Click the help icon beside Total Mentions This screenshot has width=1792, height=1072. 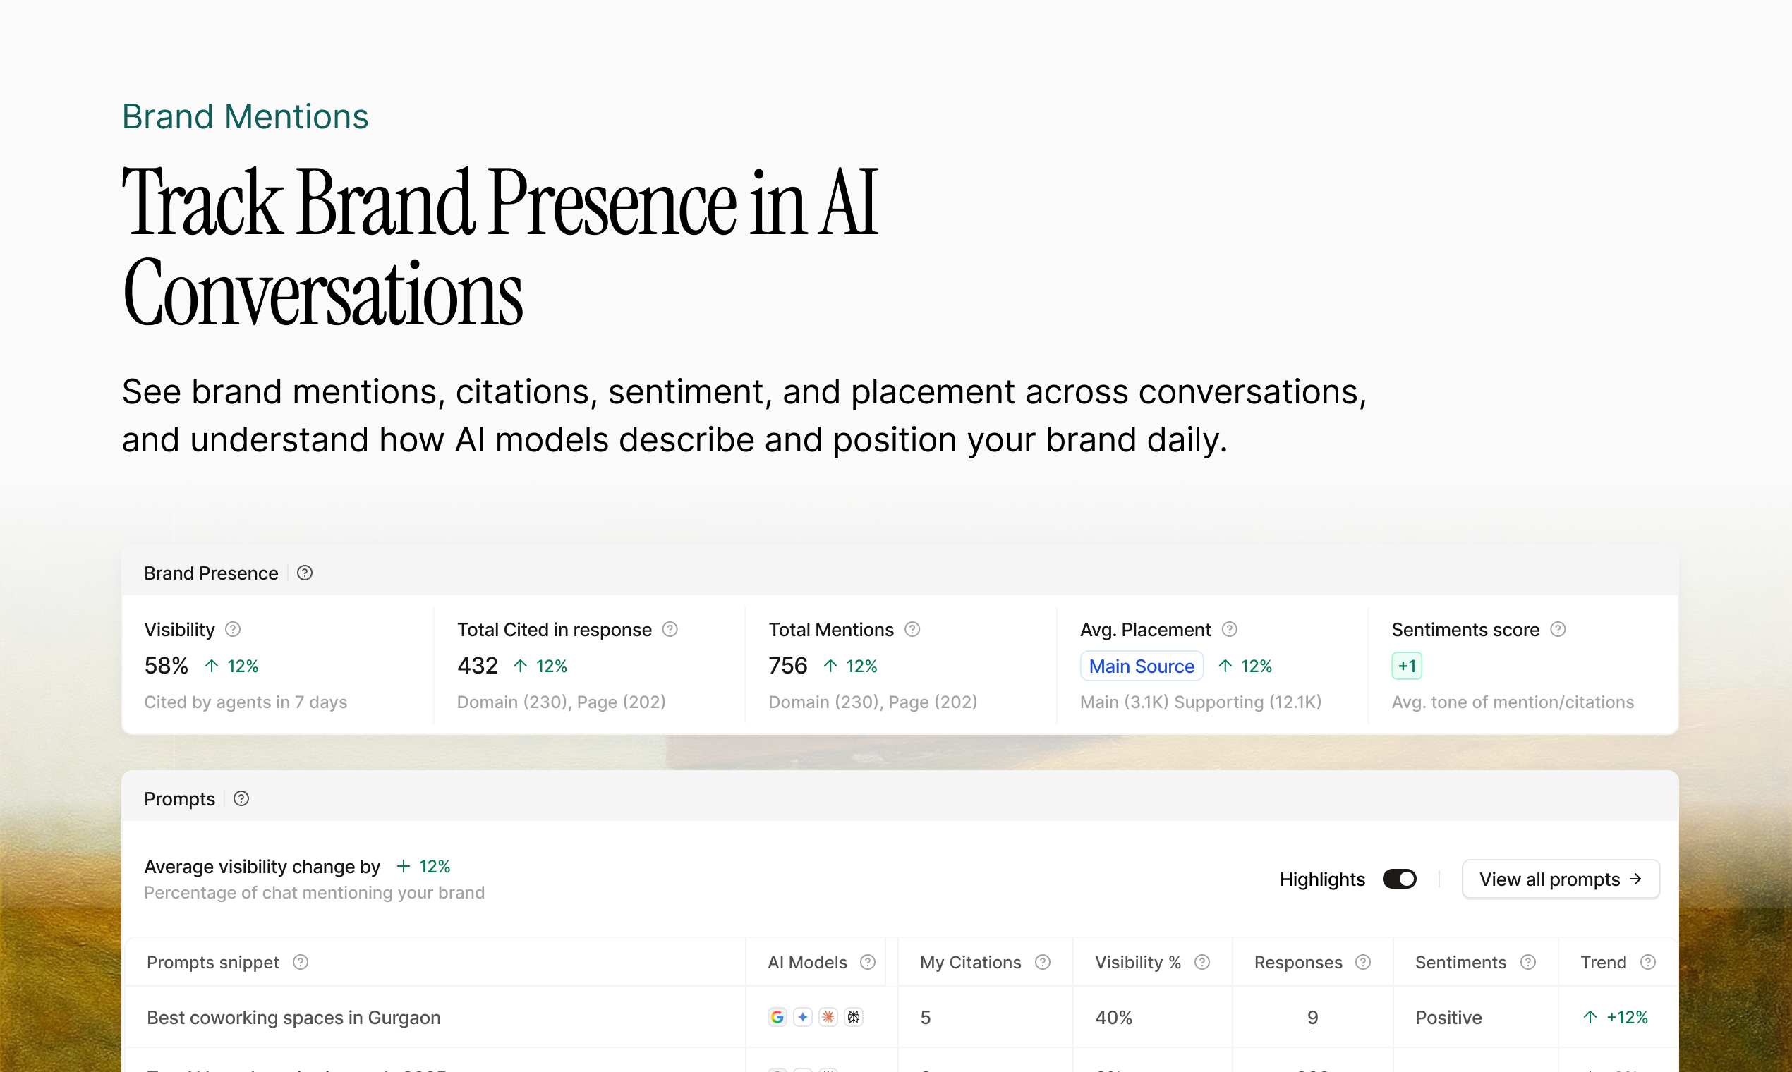tap(913, 629)
